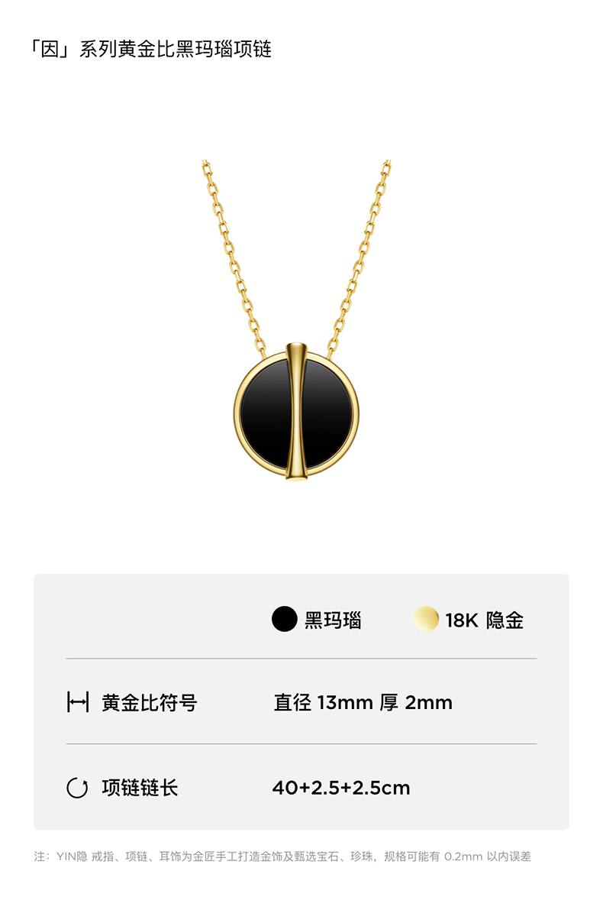603x923 pixels.
Task: Click the 黄金比符号 row label
Action: tap(150, 703)
